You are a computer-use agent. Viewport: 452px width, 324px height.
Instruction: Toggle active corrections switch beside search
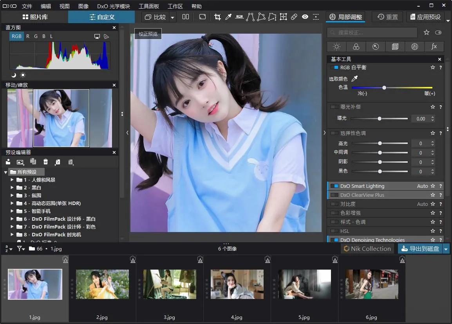point(438,32)
